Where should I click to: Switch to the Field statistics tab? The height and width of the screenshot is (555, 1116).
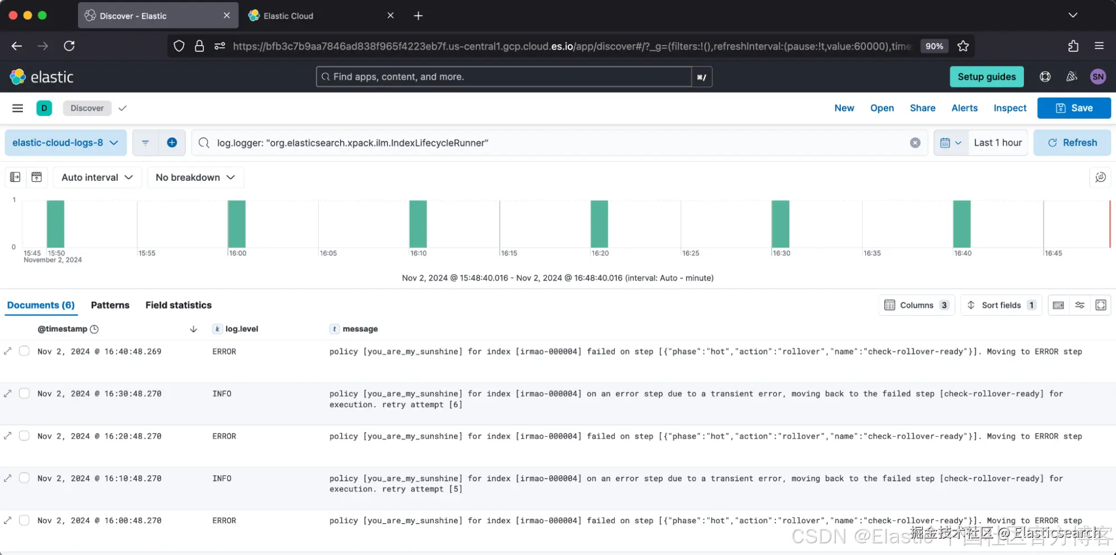179,305
